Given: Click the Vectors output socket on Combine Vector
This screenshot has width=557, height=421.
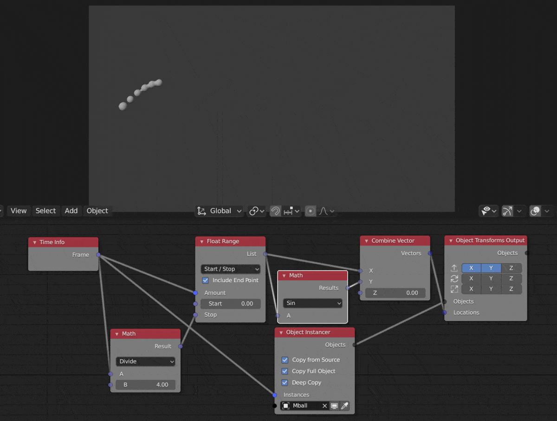Looking at the screenshot, I should point(430,253).
